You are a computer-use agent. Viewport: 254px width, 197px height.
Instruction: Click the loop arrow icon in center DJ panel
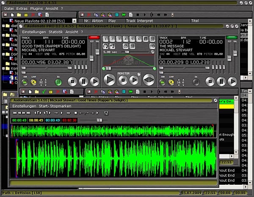pos(105,46)
